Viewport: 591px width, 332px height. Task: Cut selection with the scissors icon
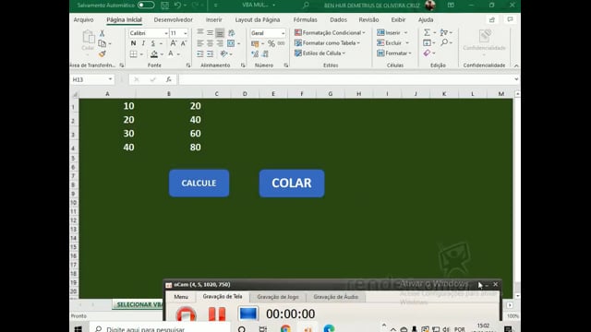[102, 33]
